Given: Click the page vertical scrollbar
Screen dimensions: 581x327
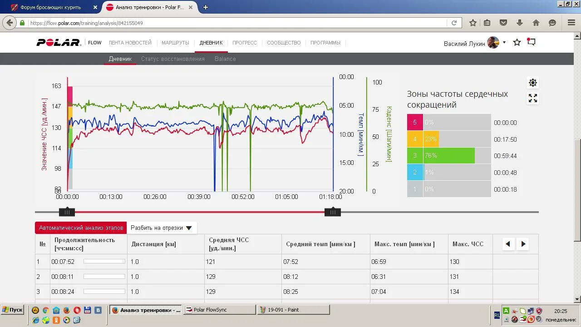Looking at the screenshot, I should pos(577,190).
